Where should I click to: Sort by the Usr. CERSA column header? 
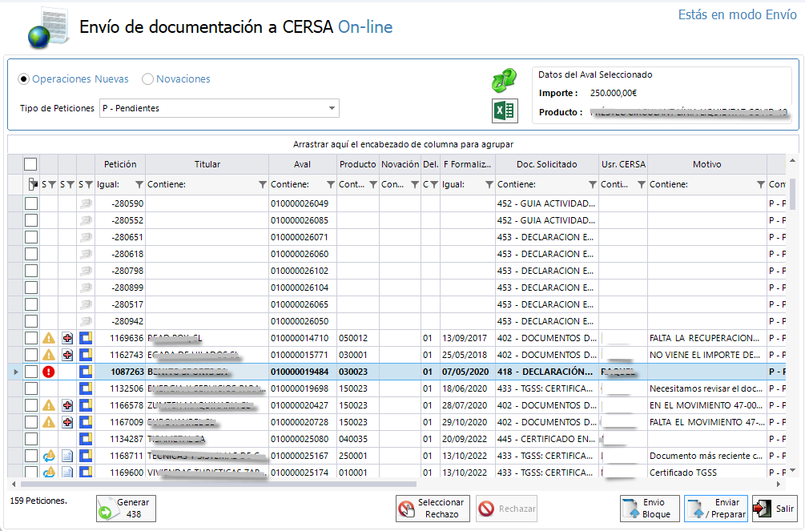(623, 164)
